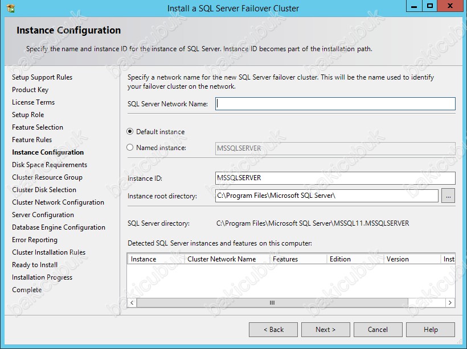Image resolution: width=467 pixels, height=349 pixels.
Task: Click the SQL Server directory path text
Action: pos(313,223)
